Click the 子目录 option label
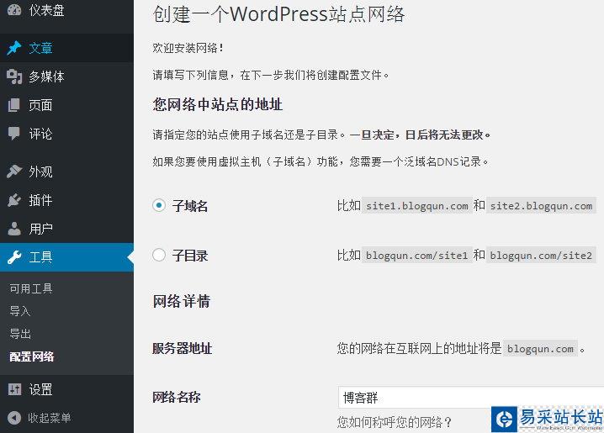604x433 pixels. tap(190, 256)
